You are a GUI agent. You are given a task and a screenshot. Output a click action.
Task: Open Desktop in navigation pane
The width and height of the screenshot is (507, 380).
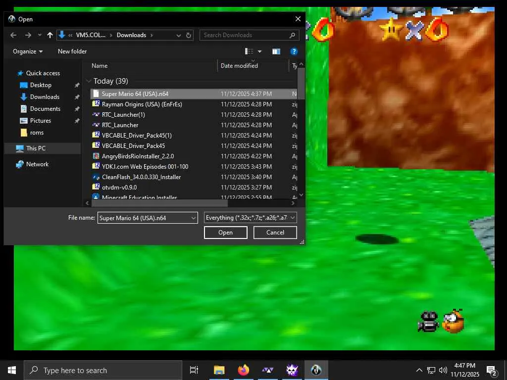coord(41,85)
